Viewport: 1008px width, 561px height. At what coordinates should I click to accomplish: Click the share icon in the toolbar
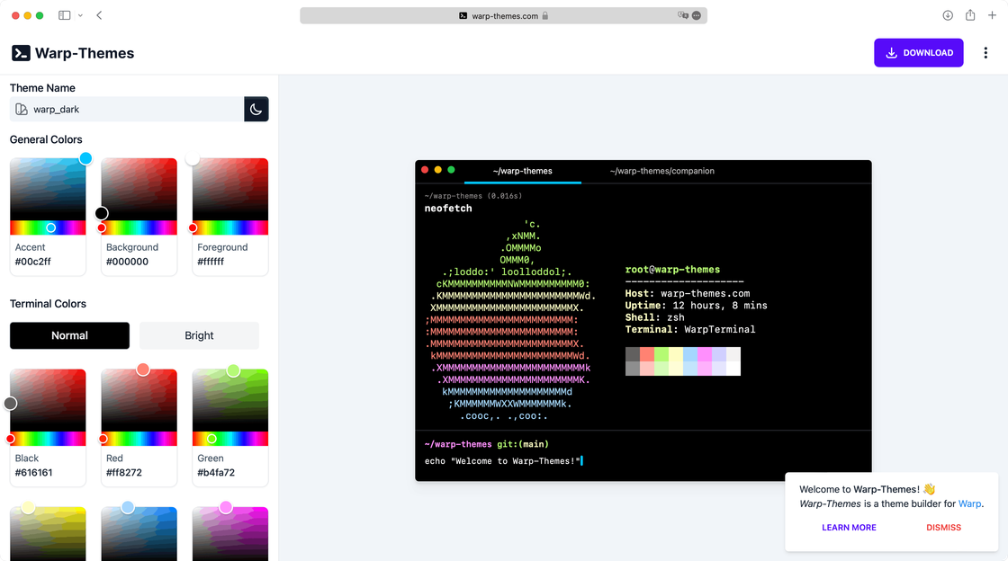click(x=969, y=14)
